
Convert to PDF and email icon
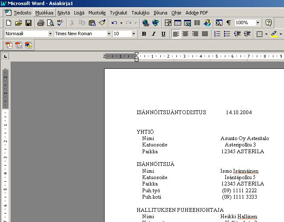19,45
